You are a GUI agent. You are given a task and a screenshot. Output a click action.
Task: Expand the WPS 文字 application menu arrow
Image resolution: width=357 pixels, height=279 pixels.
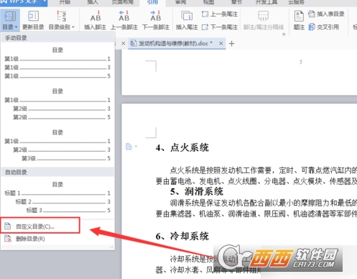(45, 1)
